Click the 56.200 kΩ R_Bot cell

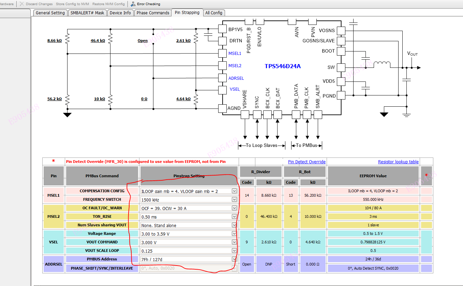click(x=313, y=195)
